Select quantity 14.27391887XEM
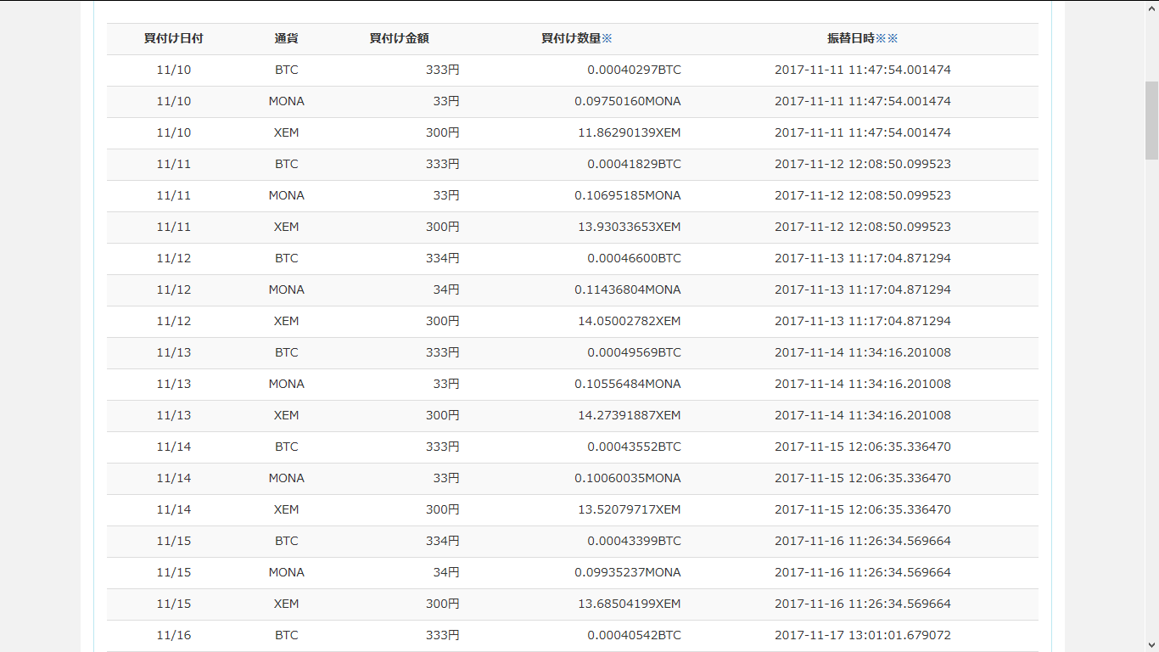1159x652 pixels. (x=629, y=415)
